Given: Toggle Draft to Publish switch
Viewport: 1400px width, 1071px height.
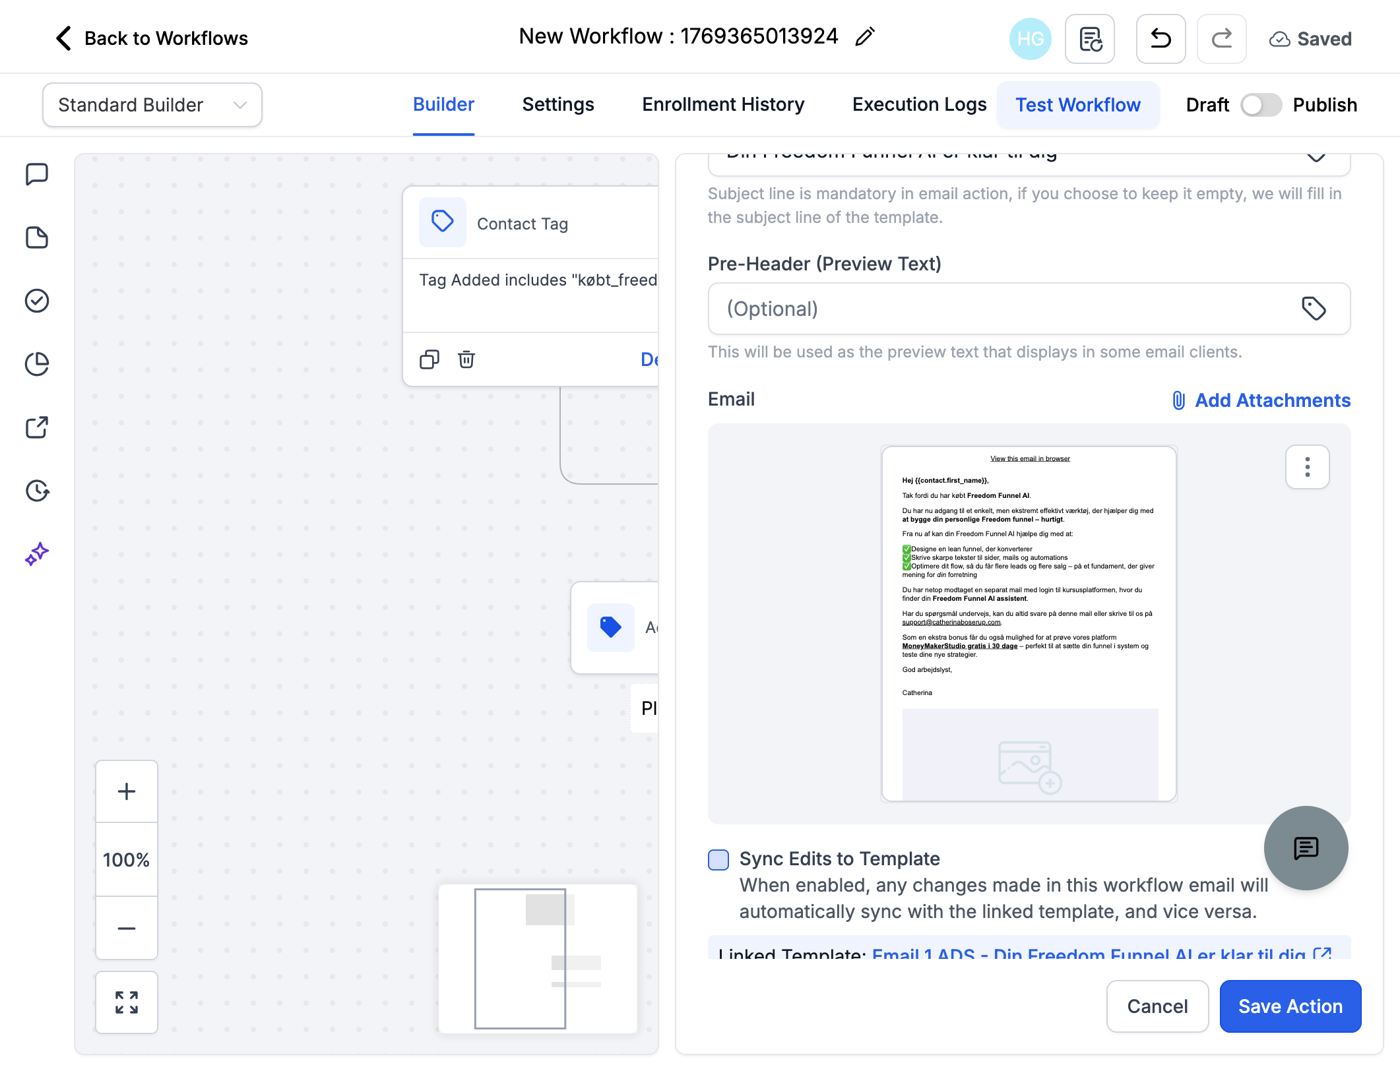Looking at the screenshot, I should [1261, 105].
